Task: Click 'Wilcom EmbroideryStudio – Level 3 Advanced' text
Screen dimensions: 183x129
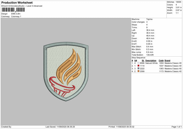Action: tap(22, 6)
